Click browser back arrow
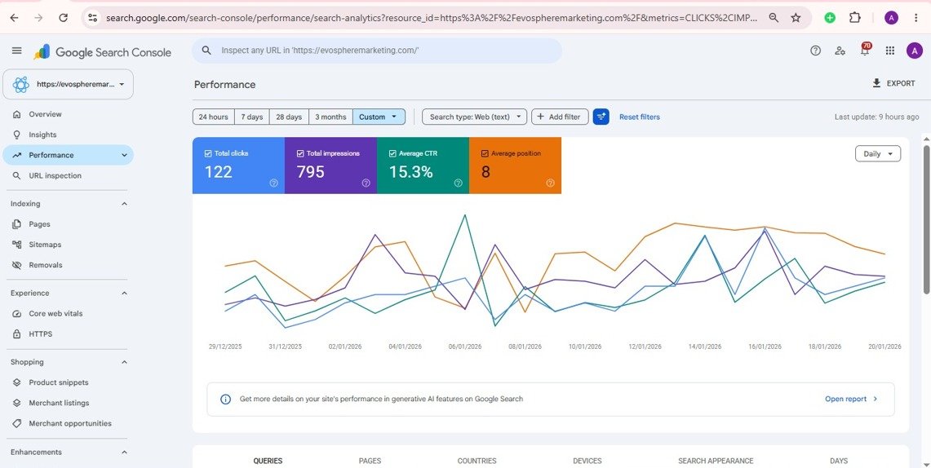931x468 pixels. pyautogui.click(x=14, y=18)
